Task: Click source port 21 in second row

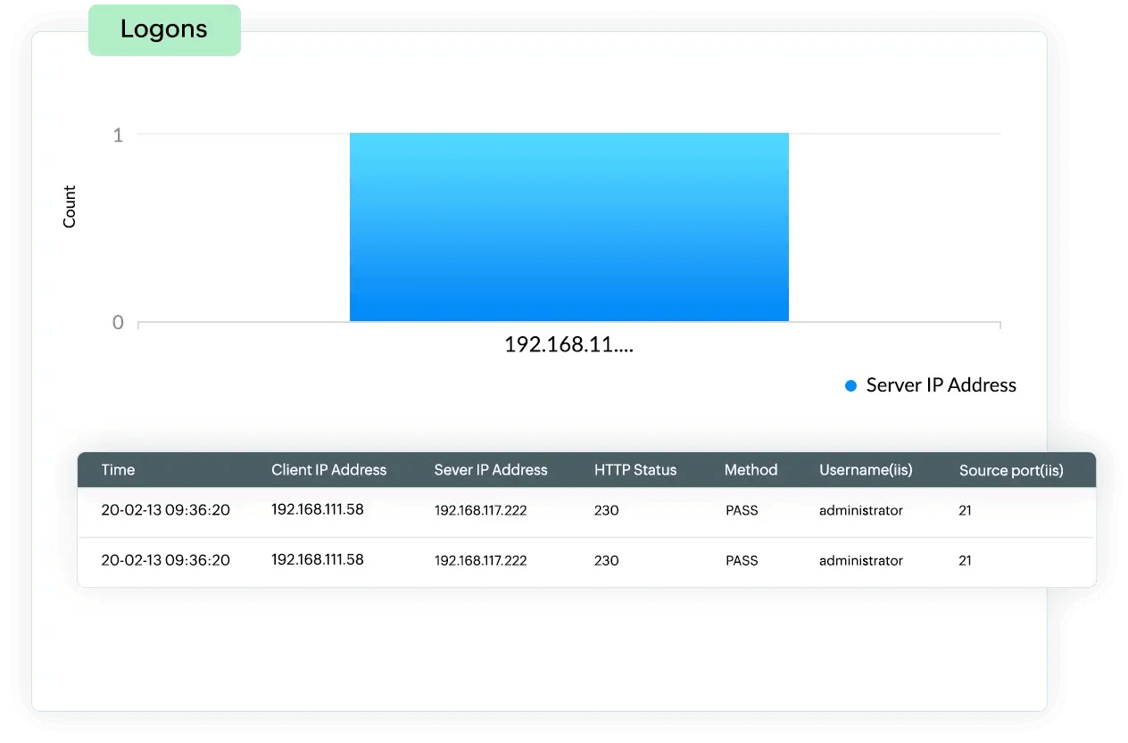Action: (x=966, y=561)
